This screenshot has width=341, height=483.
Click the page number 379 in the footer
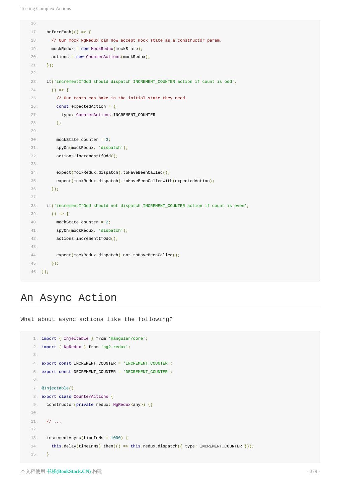click(x=313, y=471)
